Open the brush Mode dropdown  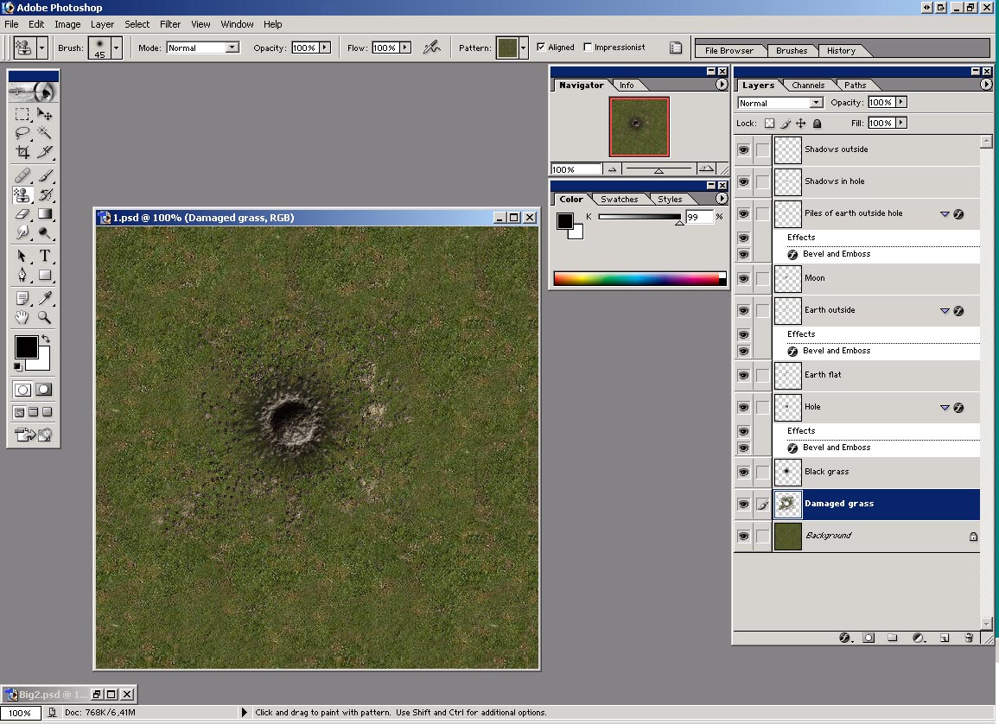pos(232,48)
